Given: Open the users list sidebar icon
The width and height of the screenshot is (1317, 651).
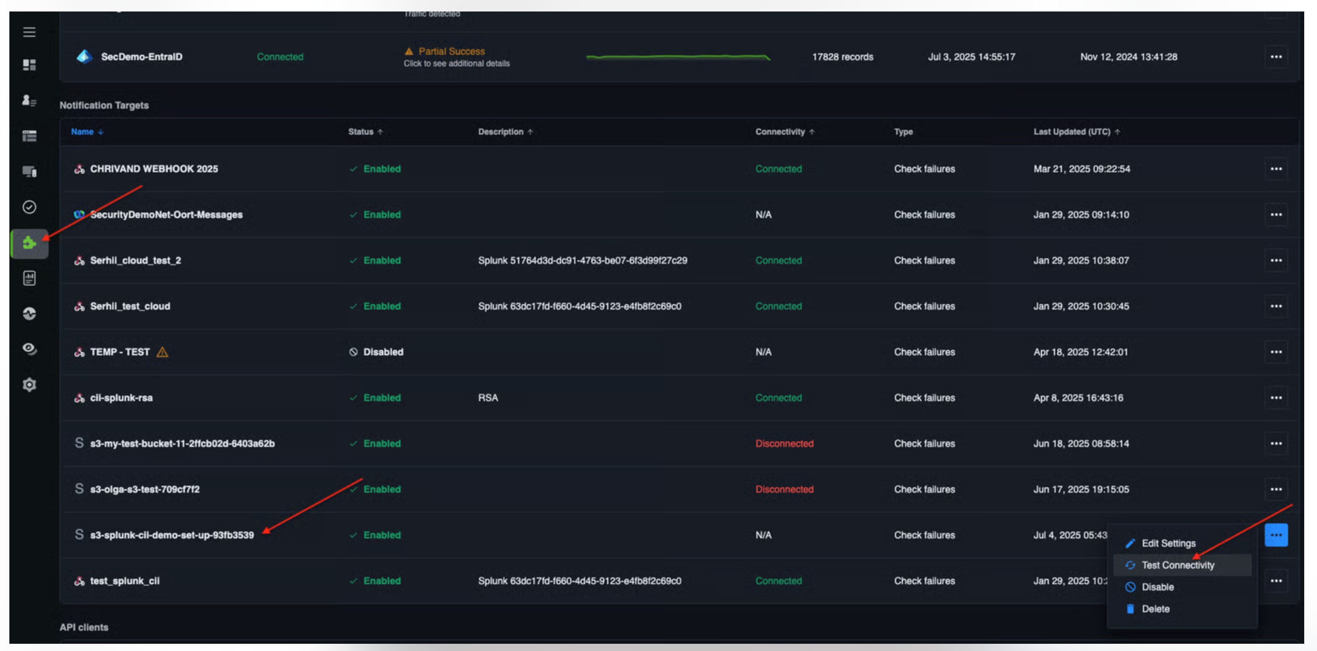Looking at the screenshot, I should pyautogui.click(x=29, y=100).
